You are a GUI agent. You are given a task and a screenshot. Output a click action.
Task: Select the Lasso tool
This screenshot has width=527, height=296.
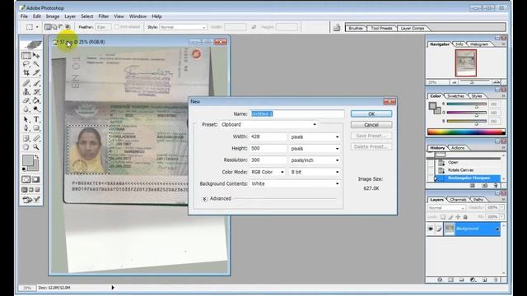tap(26, 64)
